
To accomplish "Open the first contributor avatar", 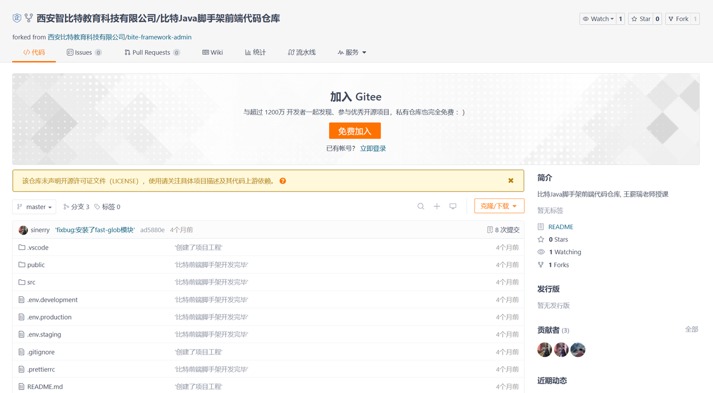I will point(545,350).
